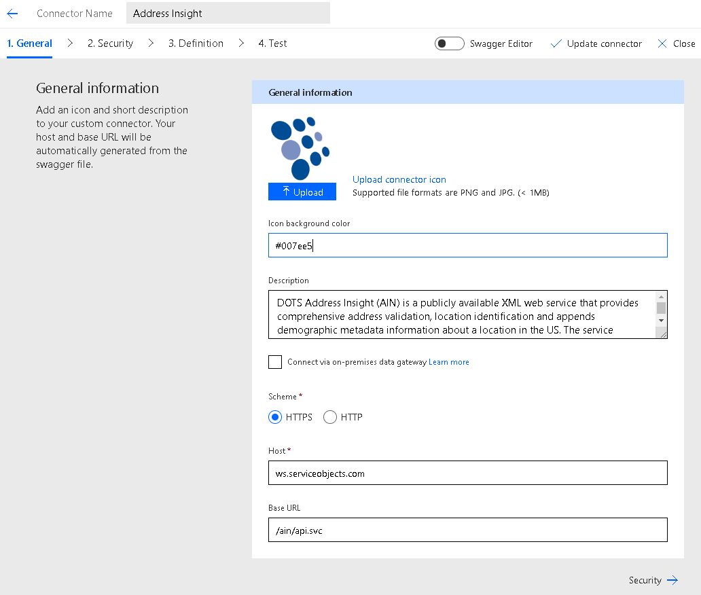
Task: Check Connect via on-premises data gateway box
Action: [x=275, y=361]
